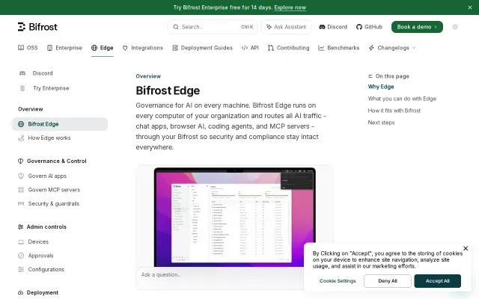Image resolution: width=479 pixels, height=299 pixels.
Task: Open the Benchmarks tab
Action: click(339, 48)
